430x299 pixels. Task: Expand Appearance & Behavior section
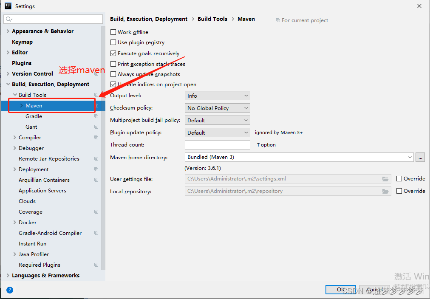8,31
